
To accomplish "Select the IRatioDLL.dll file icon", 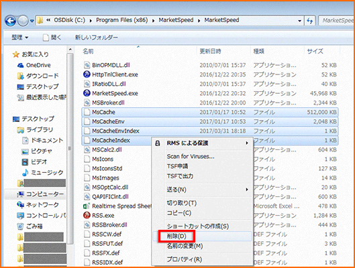I will point(87,84).
